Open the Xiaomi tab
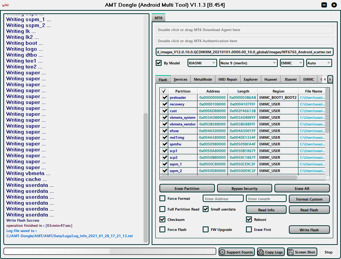 pos(291,79)
